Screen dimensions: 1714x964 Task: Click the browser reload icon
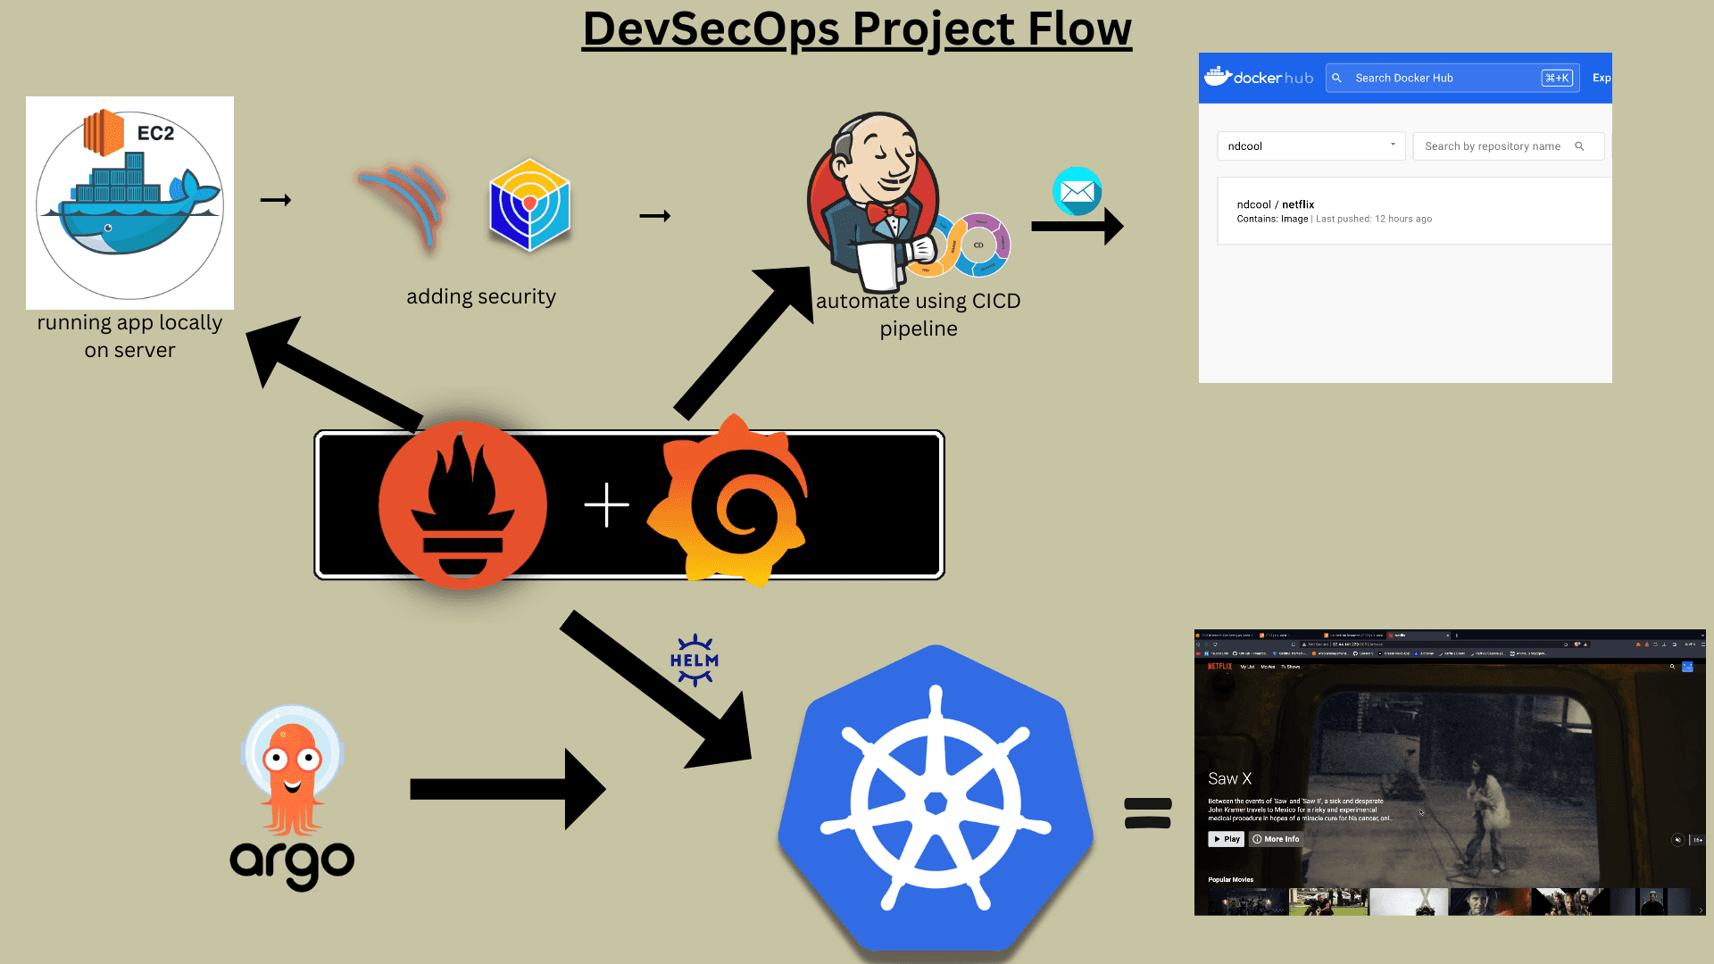coord(1215,644)
